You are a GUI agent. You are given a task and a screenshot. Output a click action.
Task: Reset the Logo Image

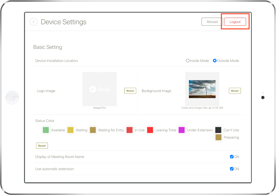pos(130,91)
